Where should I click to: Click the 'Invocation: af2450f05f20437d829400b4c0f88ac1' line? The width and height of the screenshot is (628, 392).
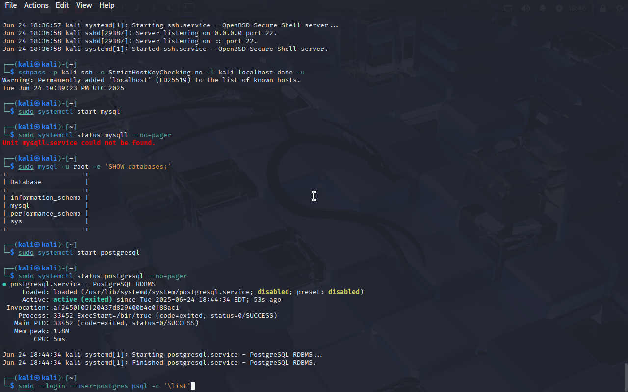point(93,307)
